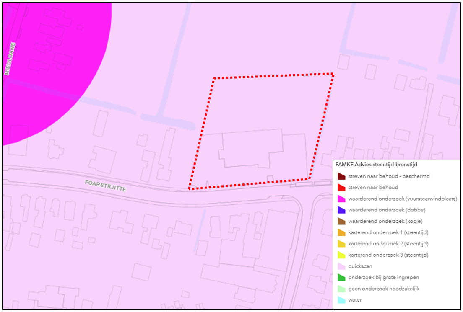Click the light pink quickscan swatch

pos(341,266)
